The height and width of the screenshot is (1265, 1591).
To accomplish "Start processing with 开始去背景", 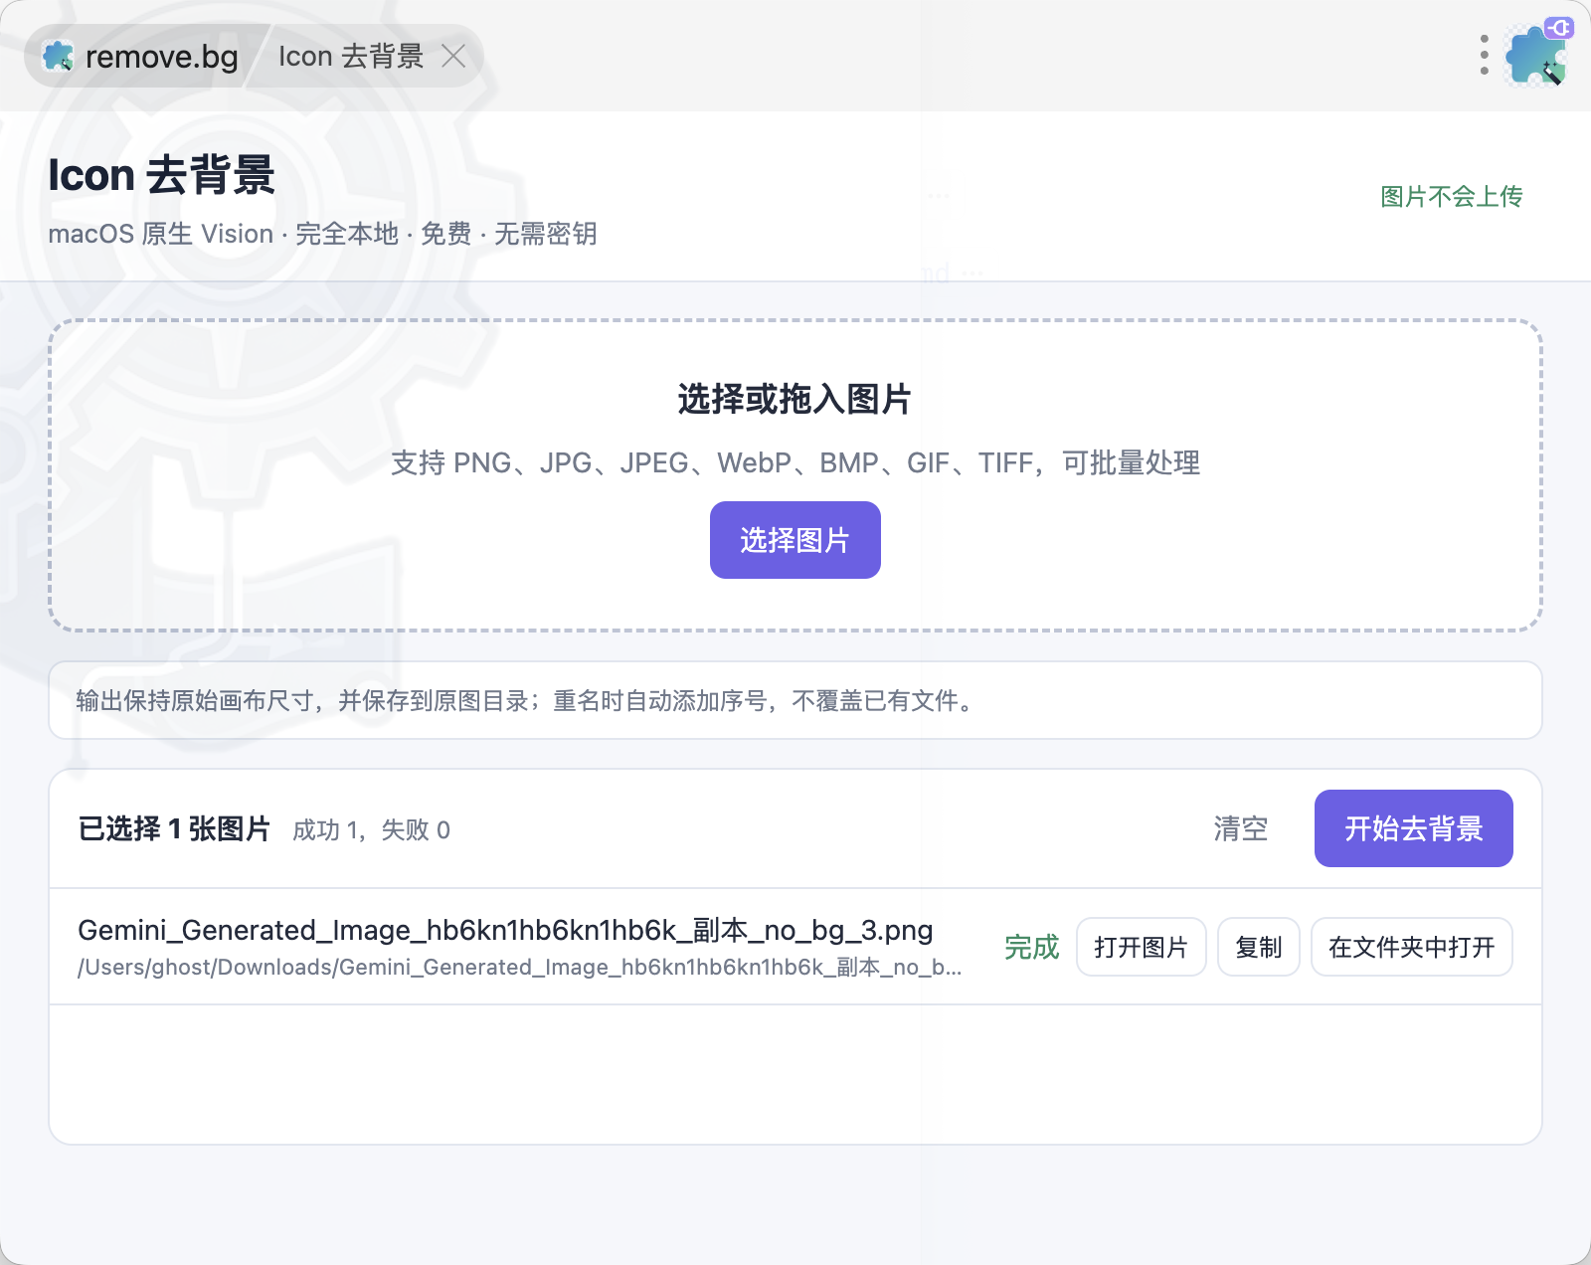I will click(x=1414, y=828).
